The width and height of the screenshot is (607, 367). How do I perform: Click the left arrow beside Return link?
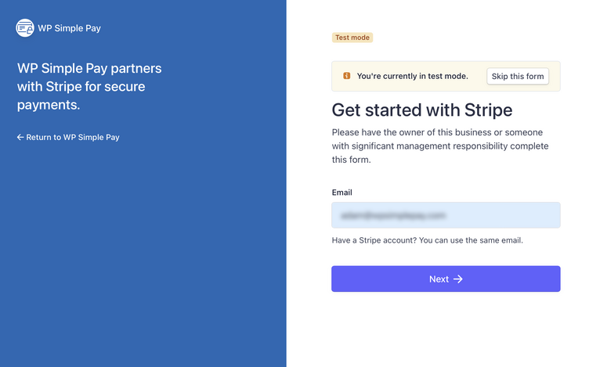pyautogui.click(x=20, y=137)
